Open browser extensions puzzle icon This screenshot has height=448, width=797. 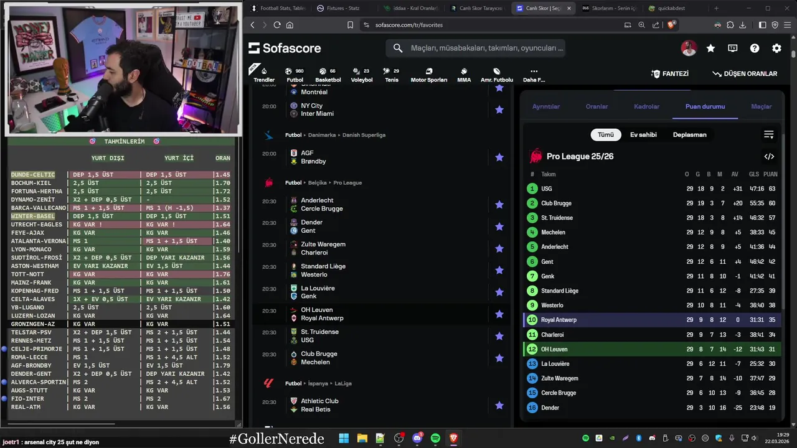[x=730, y=25]
